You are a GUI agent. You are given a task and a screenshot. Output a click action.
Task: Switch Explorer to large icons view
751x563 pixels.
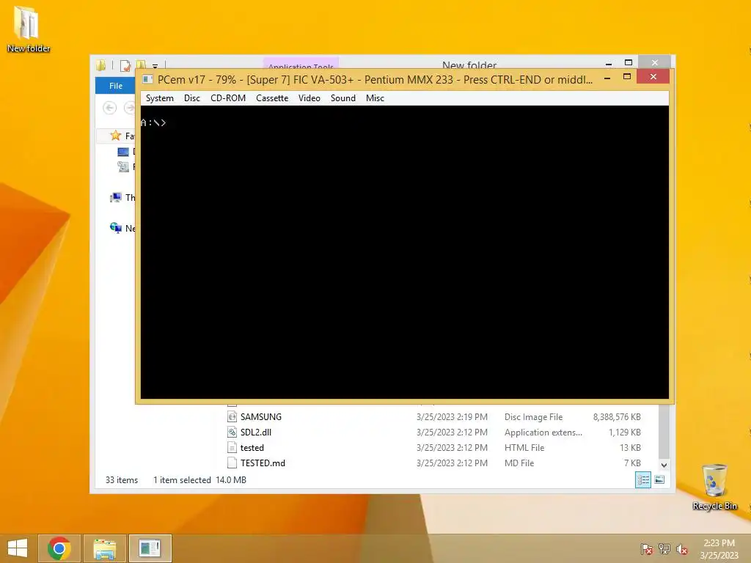pyautogui.click(x=659, y=479)
